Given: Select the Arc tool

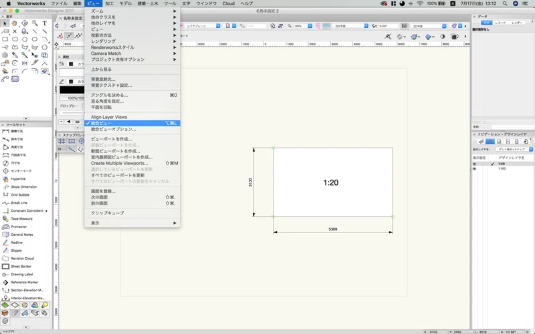Looking at the screenshot, I should coord(44,39).
